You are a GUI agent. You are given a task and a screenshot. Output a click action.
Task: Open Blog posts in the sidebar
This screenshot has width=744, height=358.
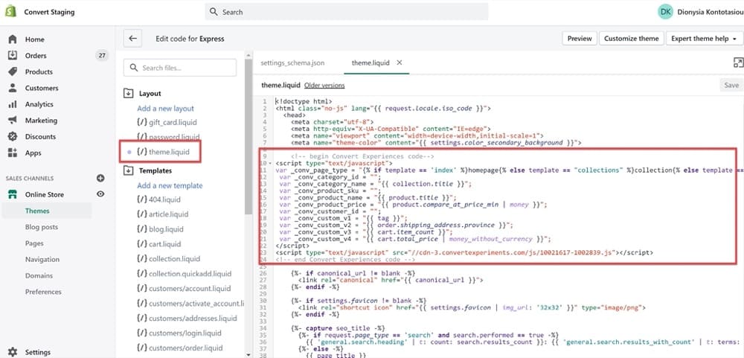41,227
